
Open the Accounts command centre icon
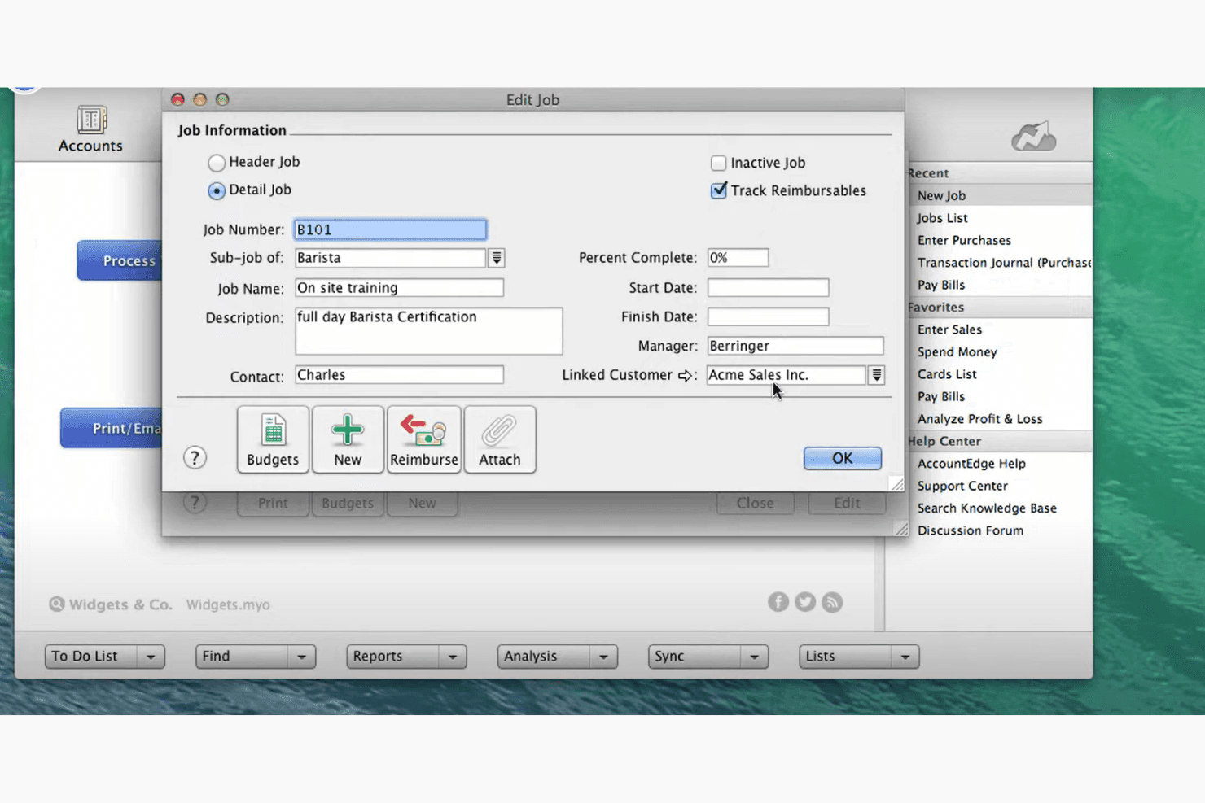[x=90, y=129]
